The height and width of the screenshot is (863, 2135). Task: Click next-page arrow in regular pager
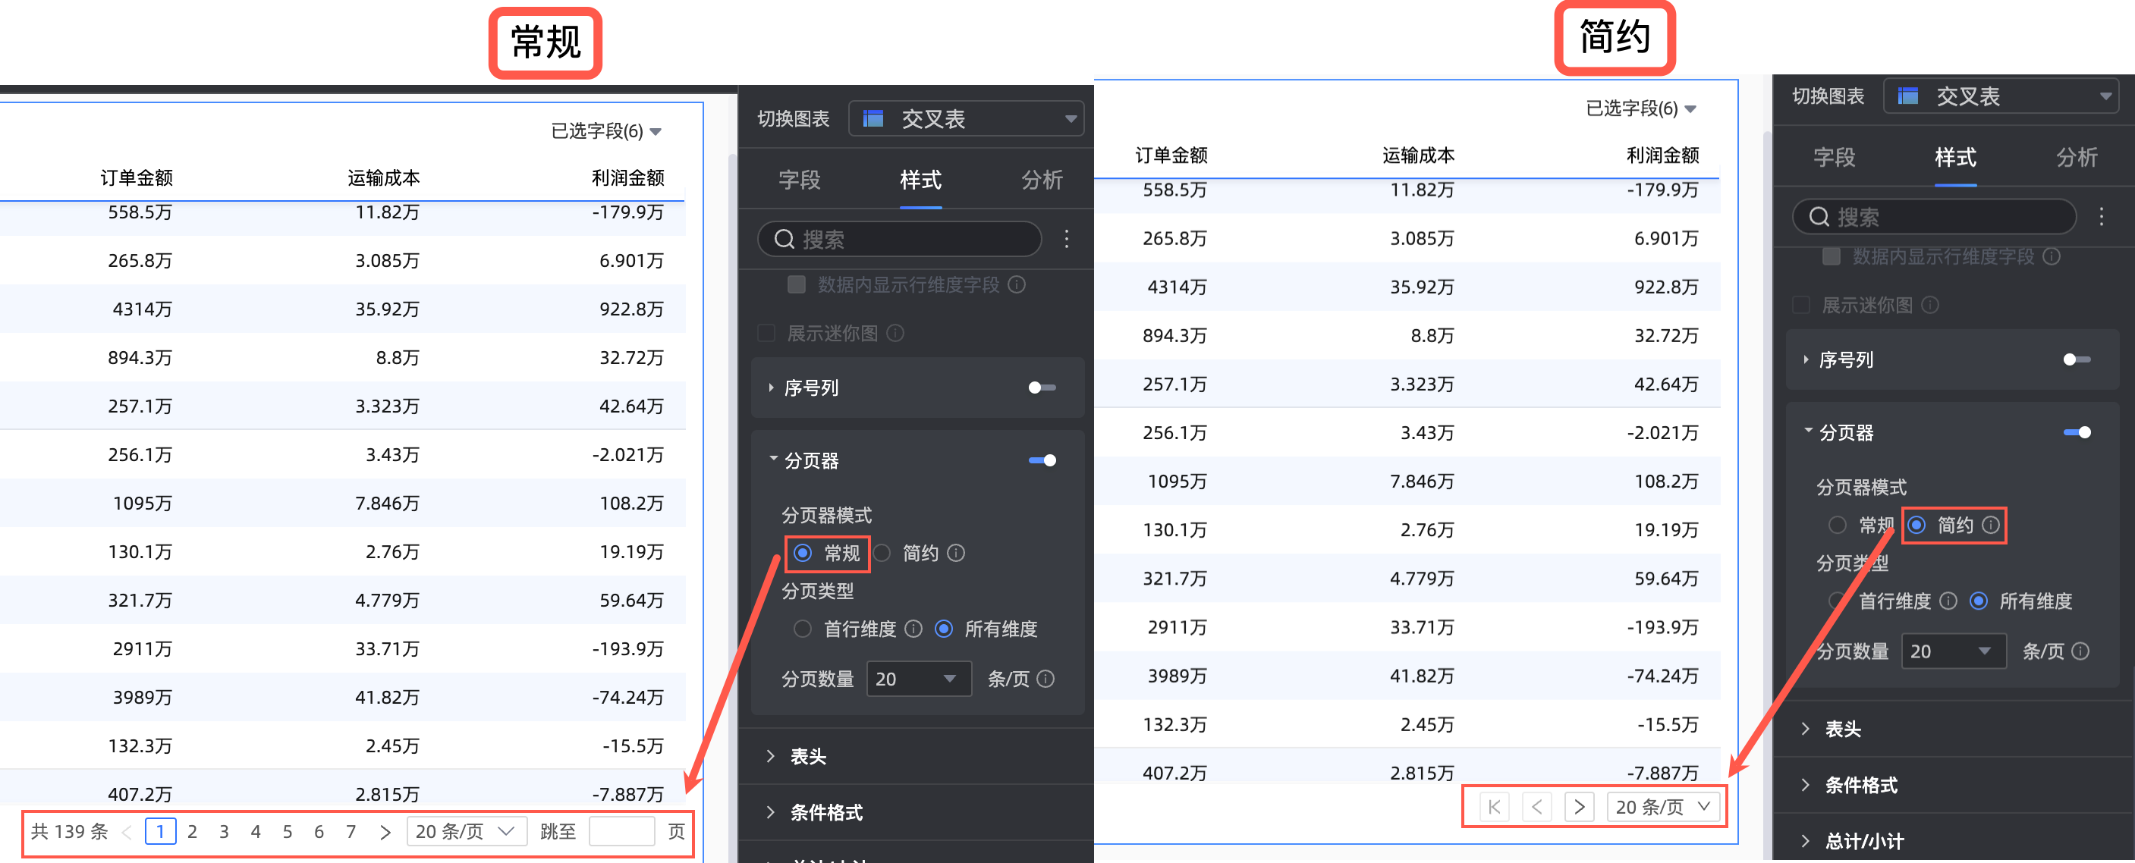tap(385, 831)
